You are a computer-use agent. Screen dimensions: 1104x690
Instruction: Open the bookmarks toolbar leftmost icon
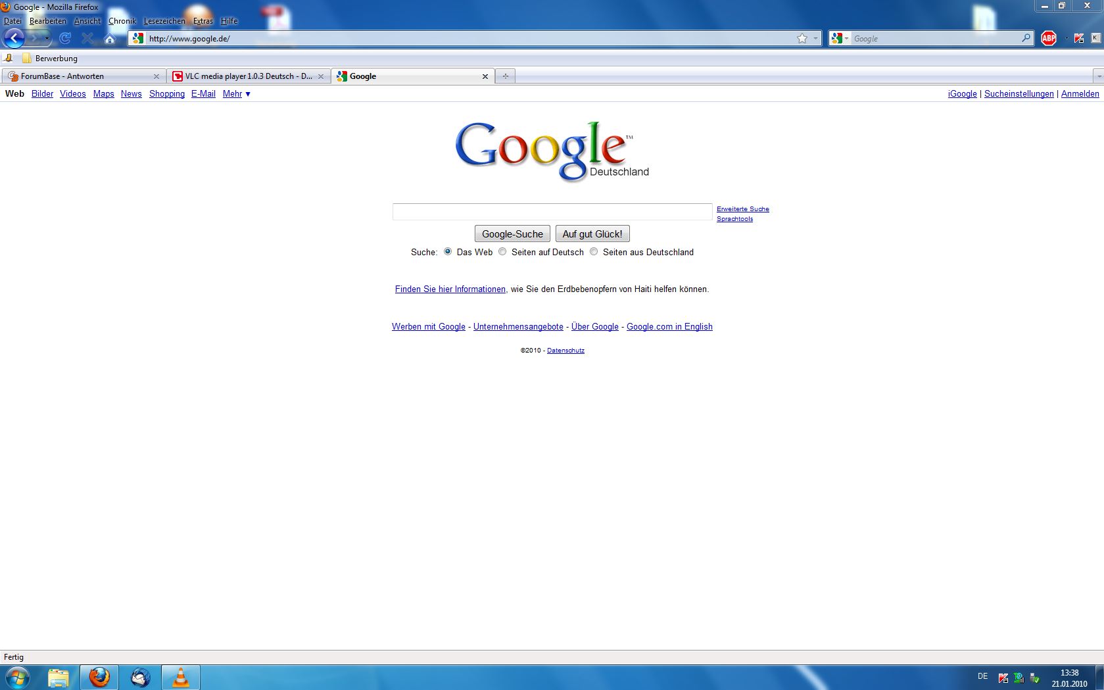9,58
